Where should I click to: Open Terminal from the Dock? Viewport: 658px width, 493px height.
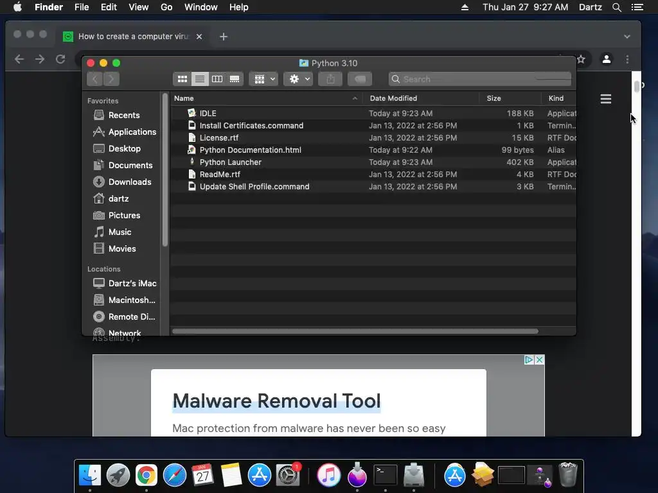click(x=386, y=476)
